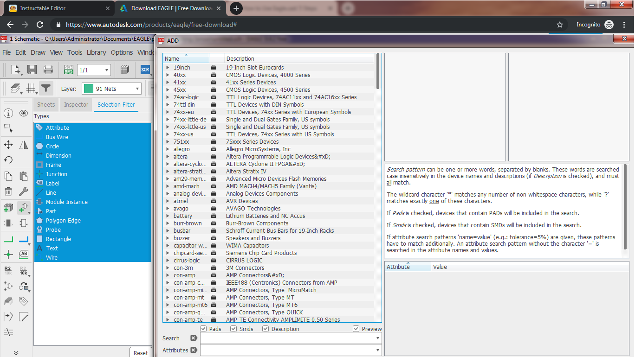Select the Info tool icon
This screenshot has height=357, width=635.
tap(8, 113)
